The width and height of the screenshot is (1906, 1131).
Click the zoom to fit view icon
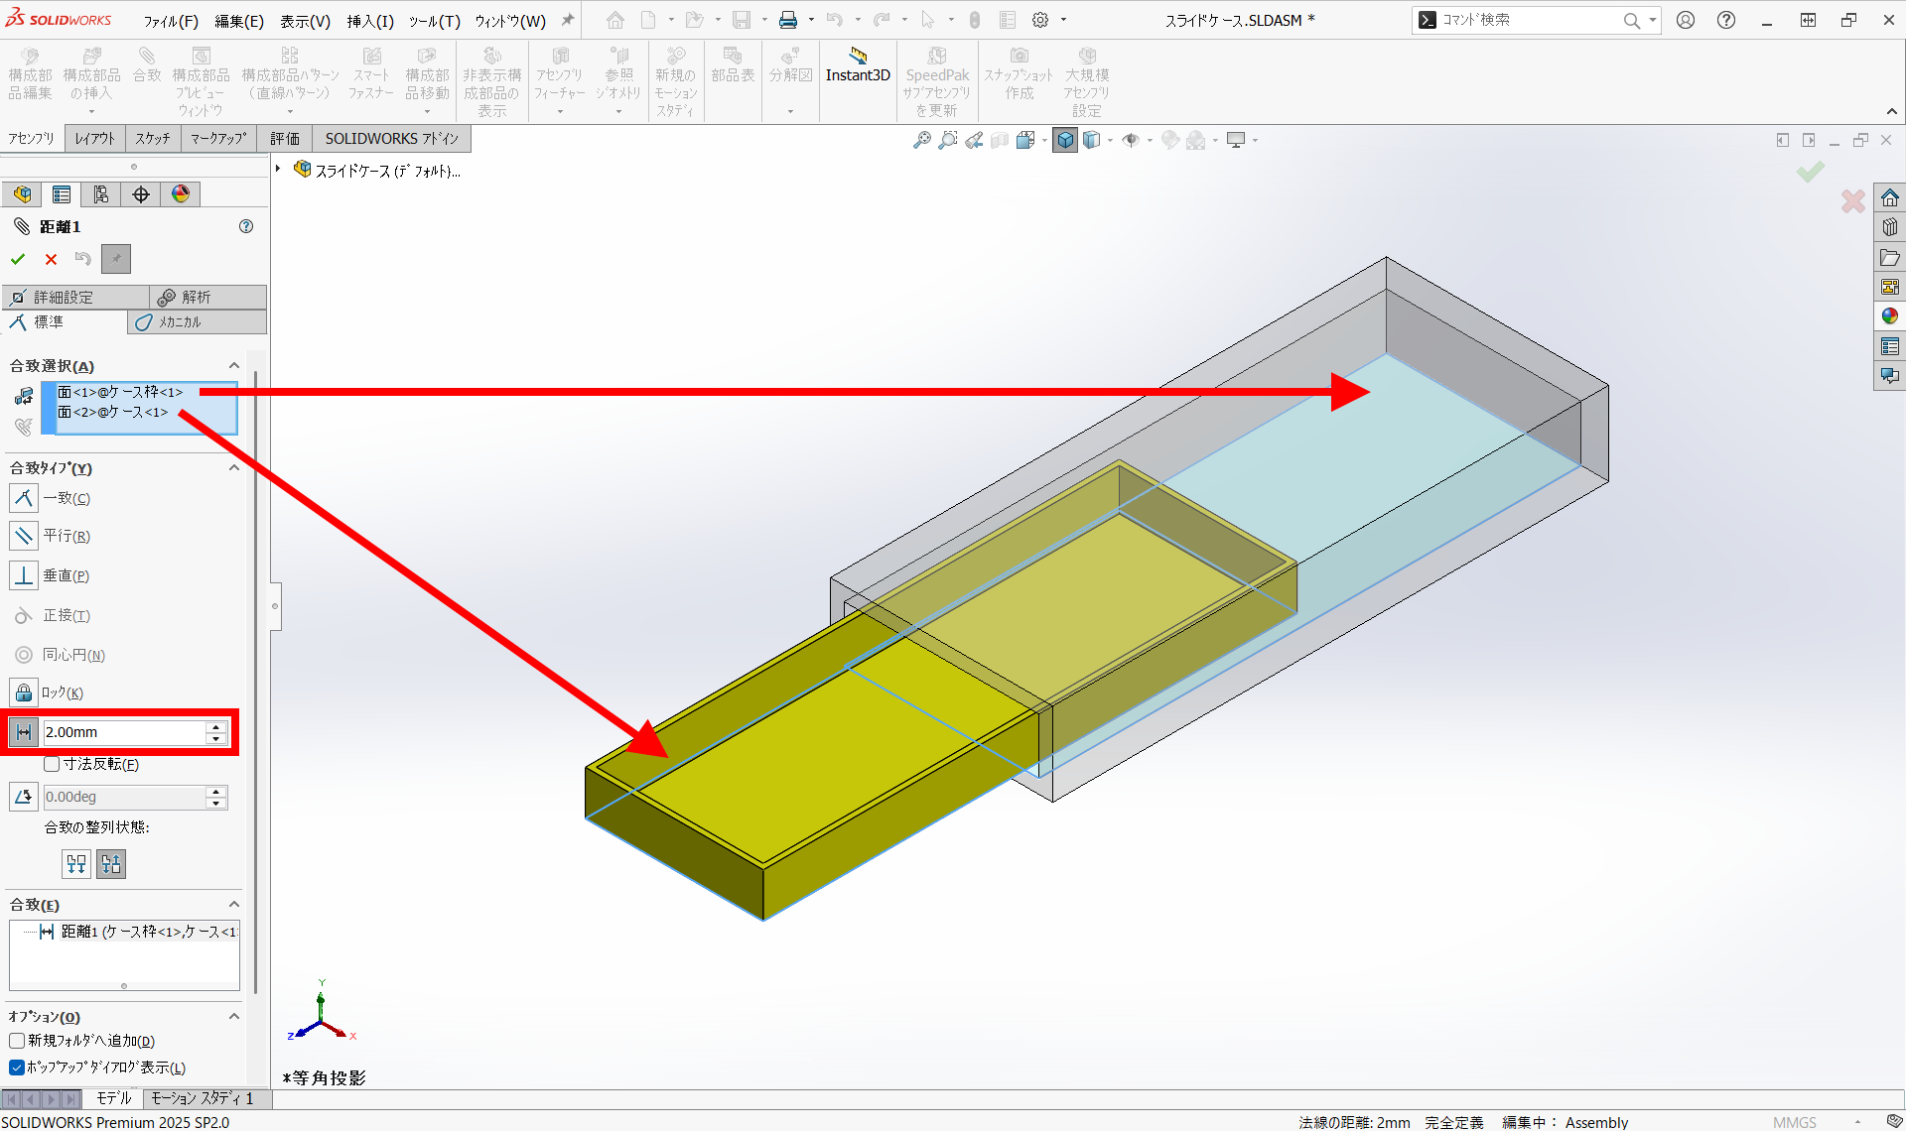(x=922, y=140)
